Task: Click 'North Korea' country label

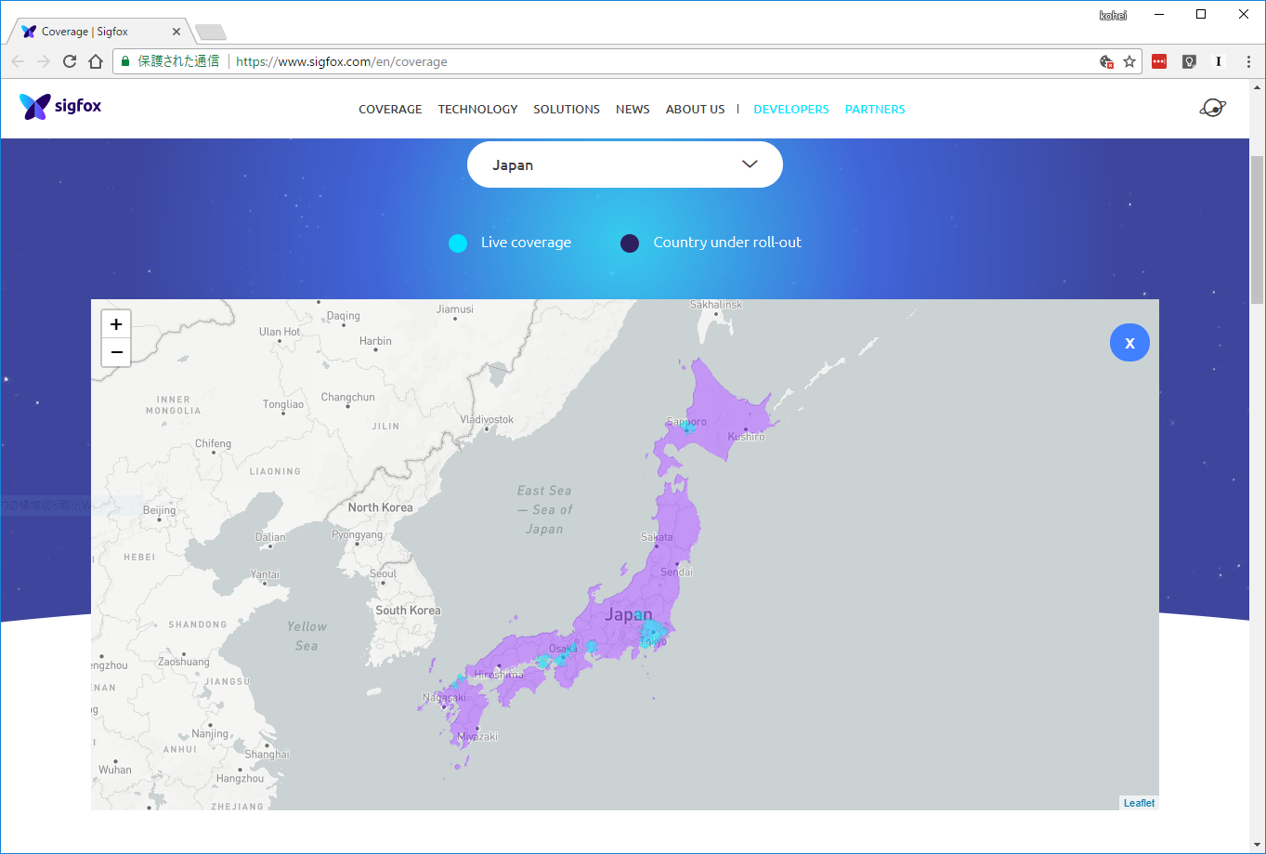Action: pyautogui.click(x=380, y=507)
